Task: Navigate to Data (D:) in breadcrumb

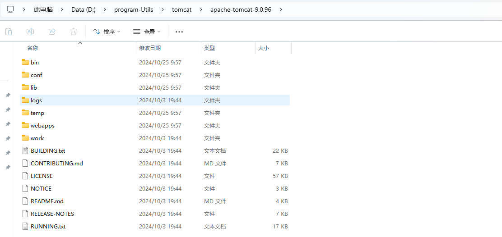Action: [x=83, y=9]
